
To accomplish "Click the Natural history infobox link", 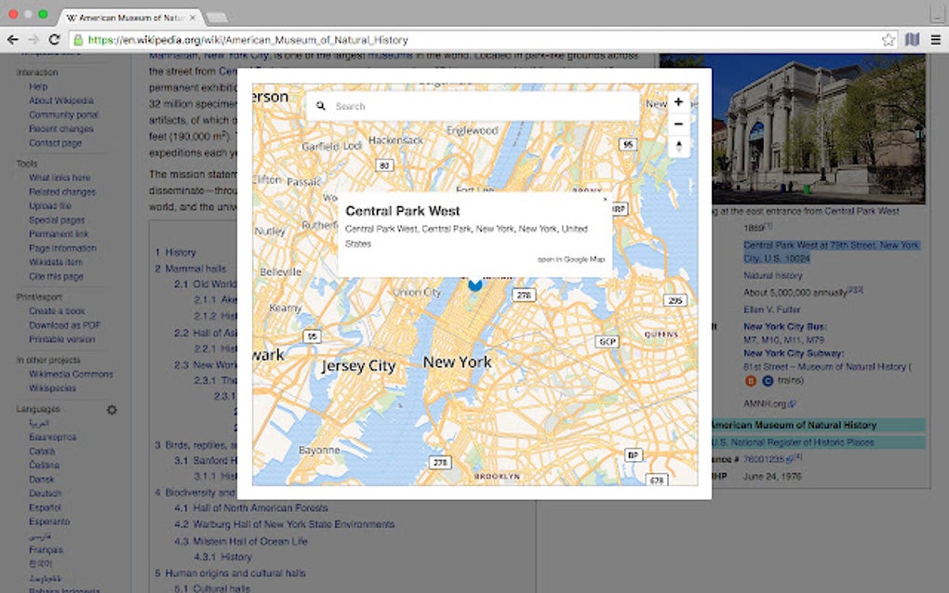I will tap(773, 276).
